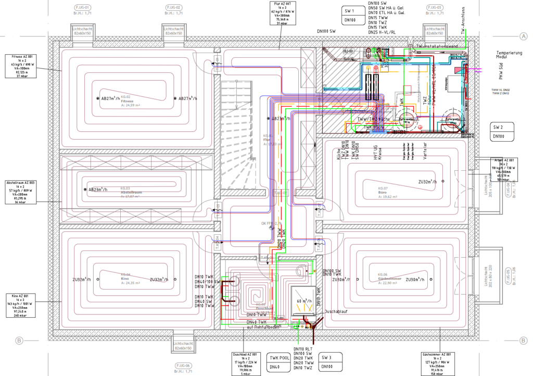Select the Duschbad AZ 001 info box
The height and width of the screenshot is (376, 533).
click(245, 364)
